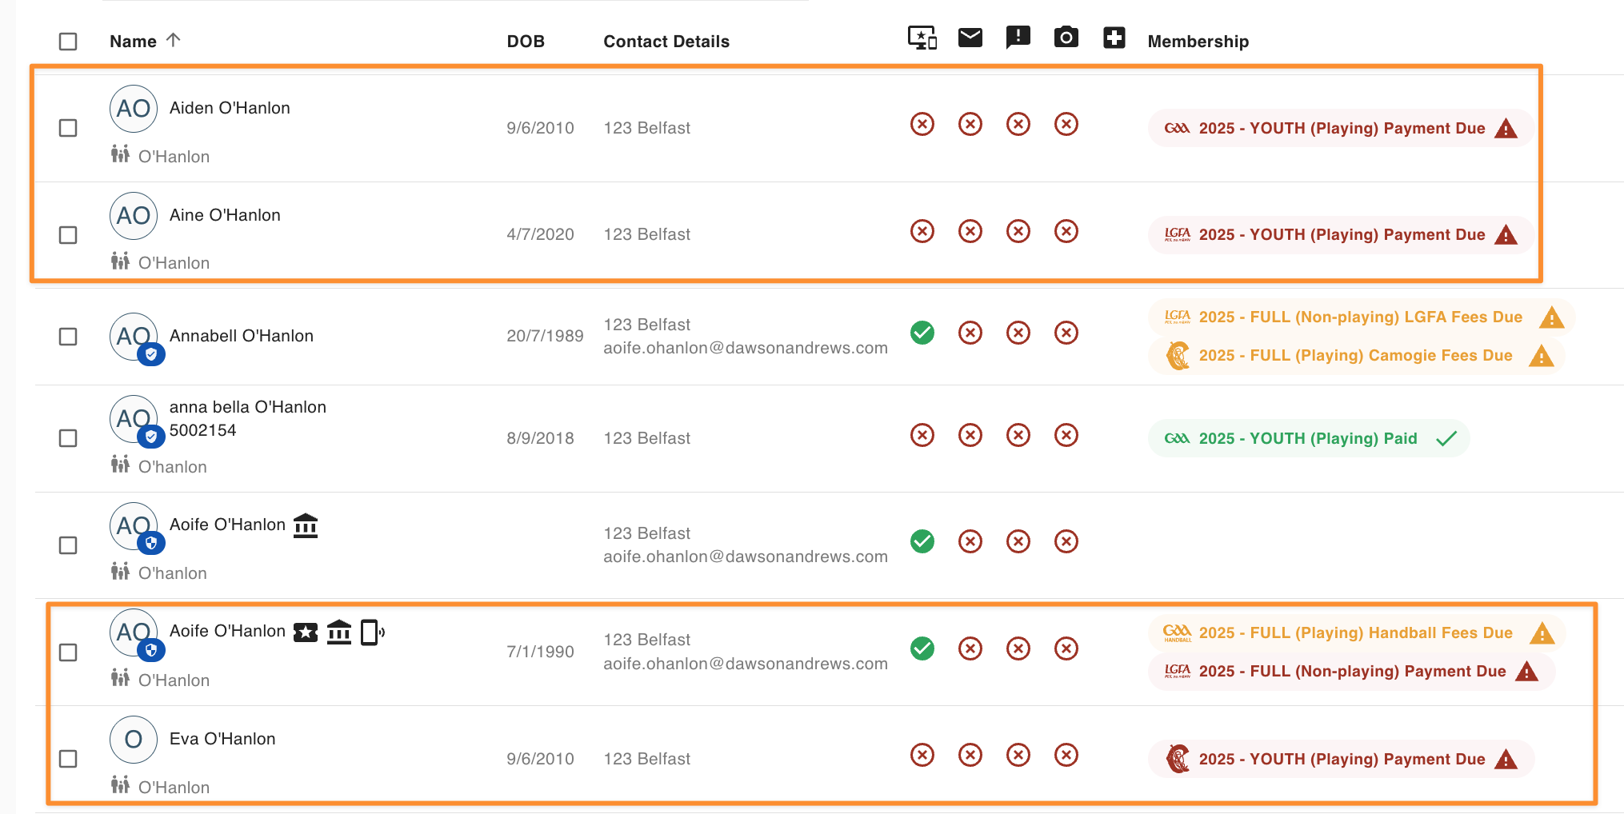Open the FULL (Playing) Camogie Fees Due badge

1357,356
